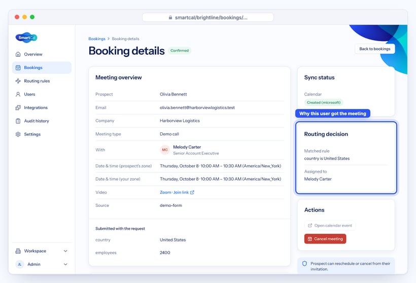Click the external link icon beside Join link
The height and width of the screenshot is (283, 416).
click(192, 192)
